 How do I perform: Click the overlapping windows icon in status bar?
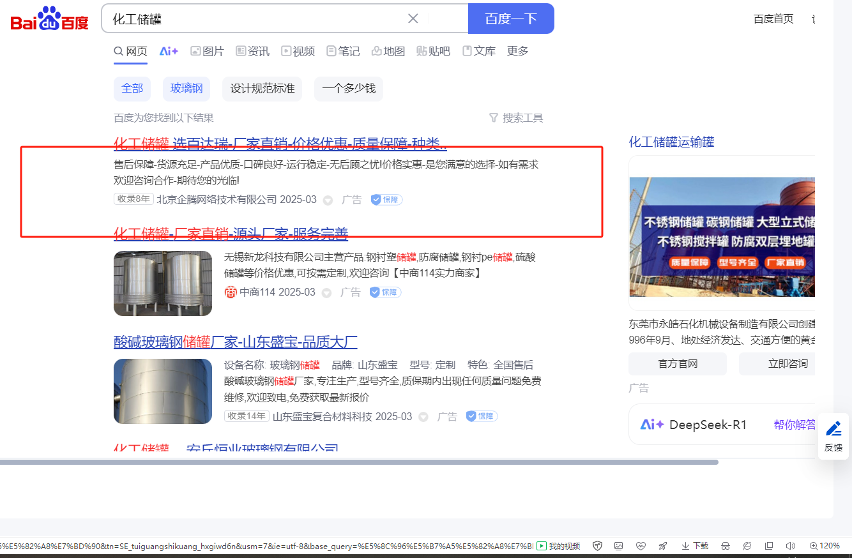[x=769, y=546]
